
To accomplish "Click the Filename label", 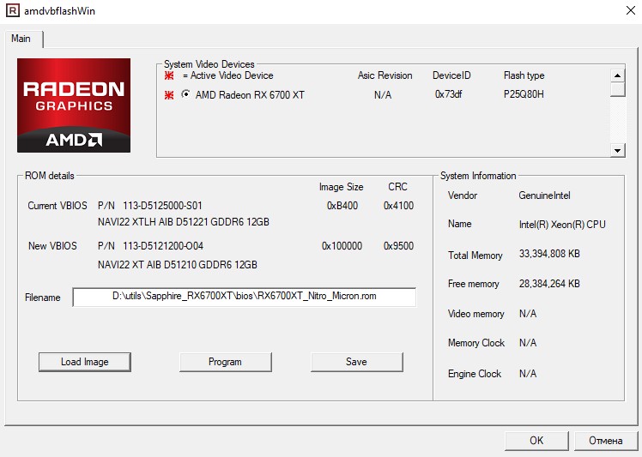I will pos(43,298).
